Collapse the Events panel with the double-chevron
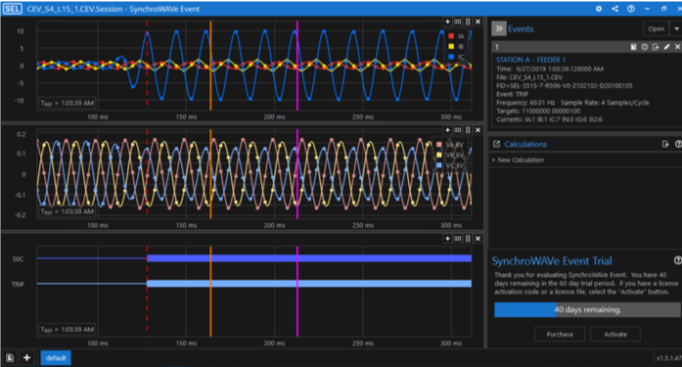The width and height of the screenshot is (682, 367). (499, 28)
